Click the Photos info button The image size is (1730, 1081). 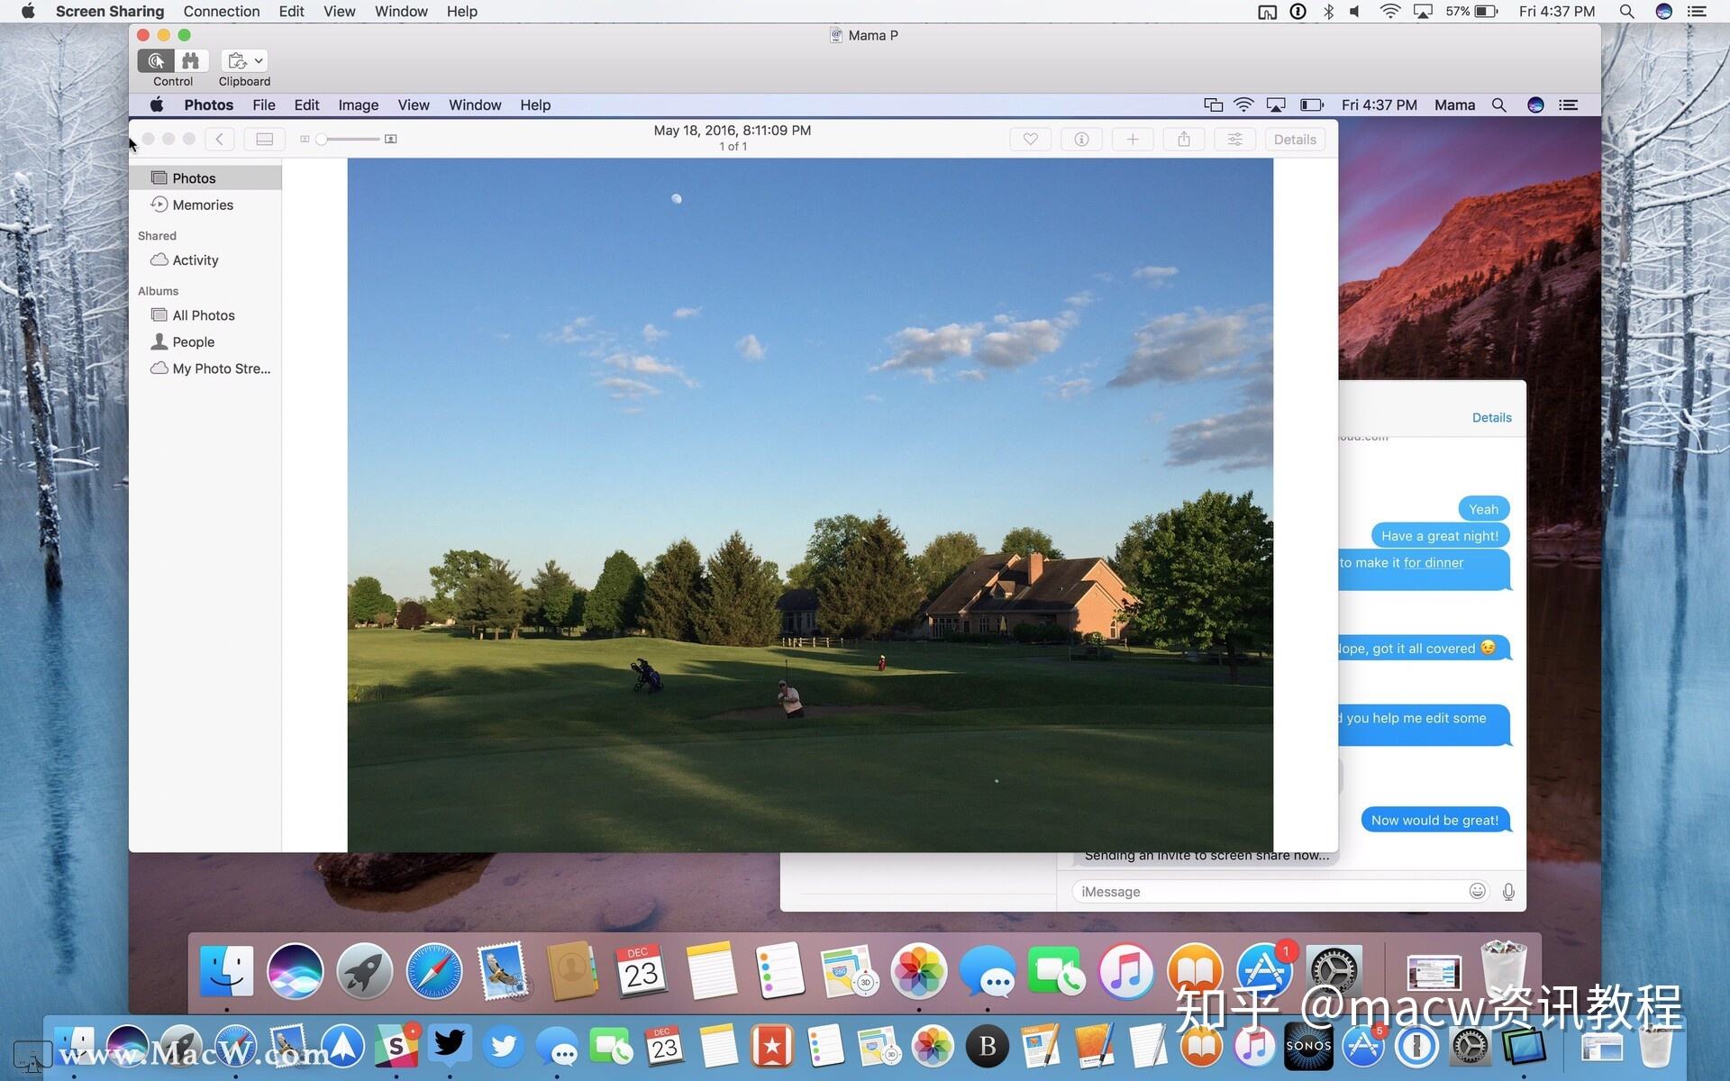(x=1079, y=138)
